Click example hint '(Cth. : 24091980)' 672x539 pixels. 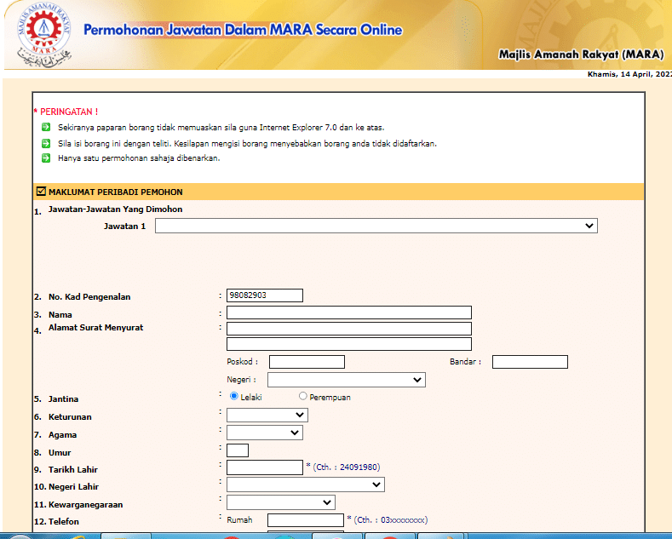(x=347, y=467)
